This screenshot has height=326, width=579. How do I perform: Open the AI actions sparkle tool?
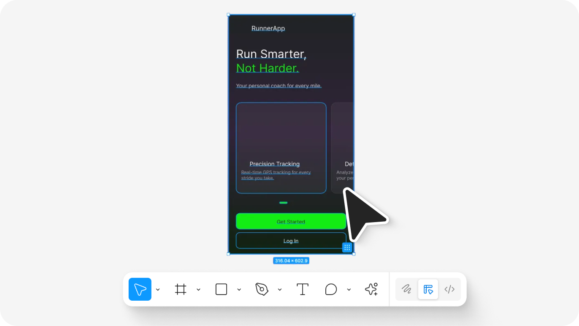pos(371,289)
